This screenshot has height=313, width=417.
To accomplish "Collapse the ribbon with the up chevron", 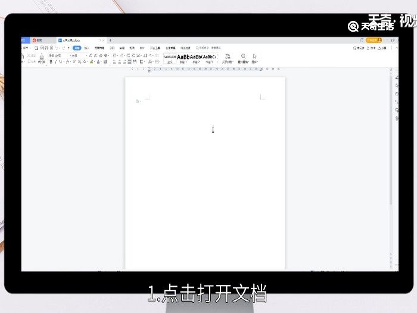I will click(397, 48).
